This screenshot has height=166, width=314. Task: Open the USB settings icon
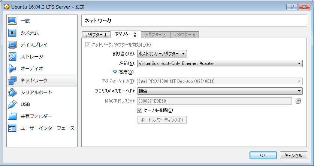pyautogui.click(x=12, y=104)
